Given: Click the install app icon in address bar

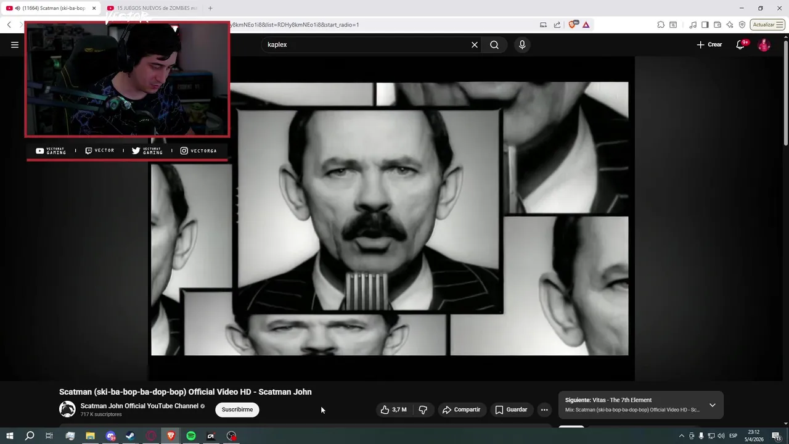Looking at the screenshot, I should coord(543,25).
